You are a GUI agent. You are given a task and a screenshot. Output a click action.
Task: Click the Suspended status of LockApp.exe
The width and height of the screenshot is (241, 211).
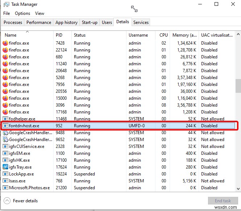(84, 174)
